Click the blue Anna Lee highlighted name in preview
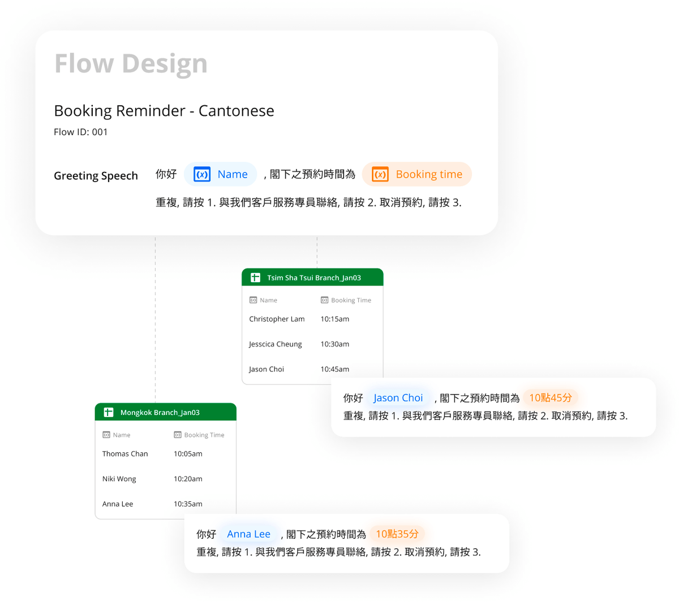 (249, 534)
